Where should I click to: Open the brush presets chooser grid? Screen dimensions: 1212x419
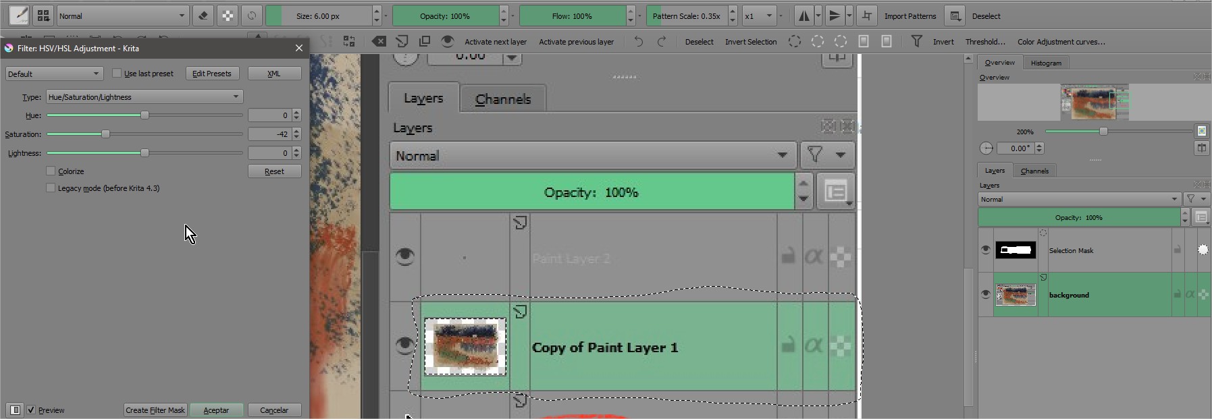[x=43, y=16]
